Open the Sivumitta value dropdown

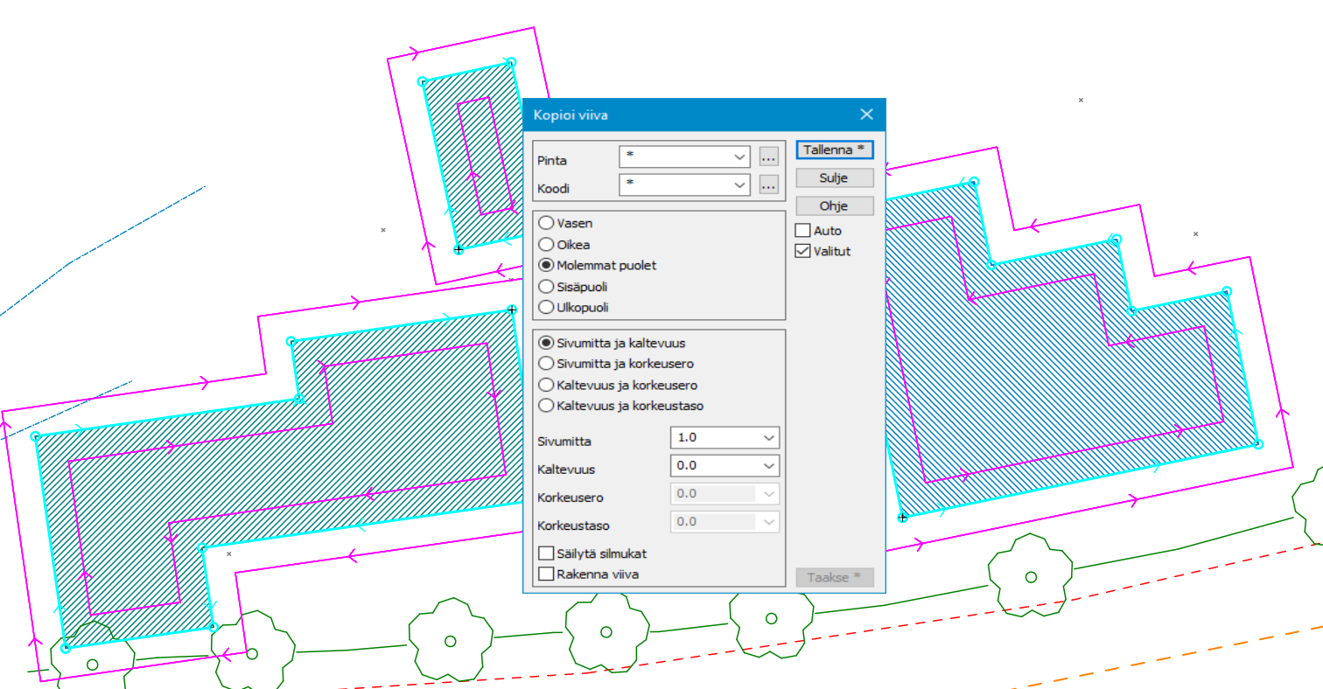768,438
